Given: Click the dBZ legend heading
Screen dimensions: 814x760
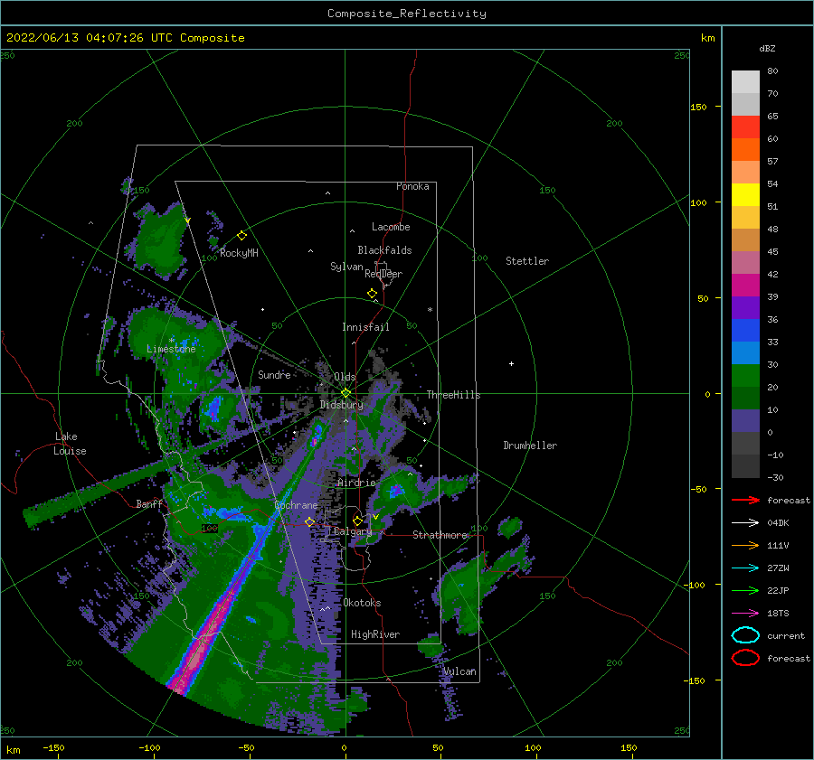Looking at the screenshot, I should pyautogui.click(x=767, y=48).
